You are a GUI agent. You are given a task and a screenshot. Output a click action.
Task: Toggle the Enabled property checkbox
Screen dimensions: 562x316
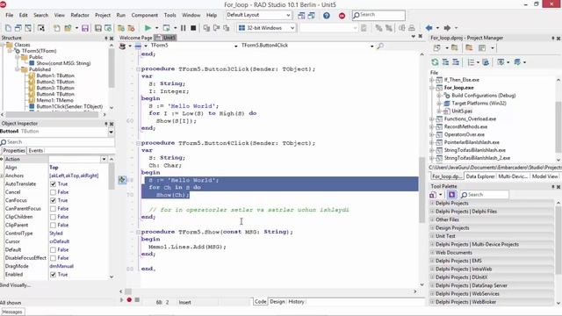tap(53, 275)
